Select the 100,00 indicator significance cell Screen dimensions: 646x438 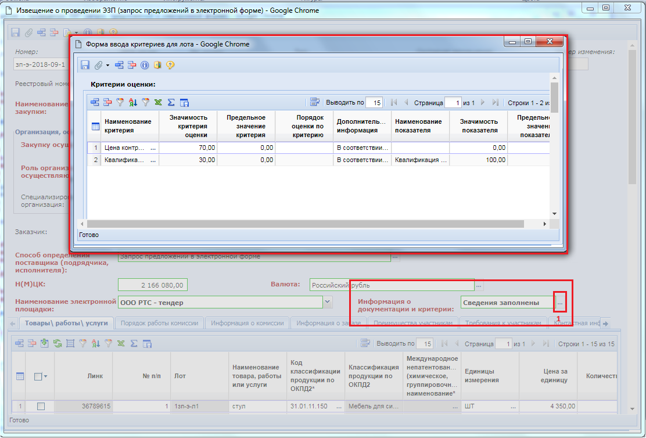478,160
